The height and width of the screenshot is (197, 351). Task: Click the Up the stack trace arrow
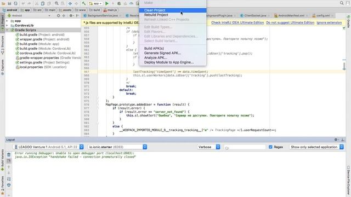click(x=9, y=167)
